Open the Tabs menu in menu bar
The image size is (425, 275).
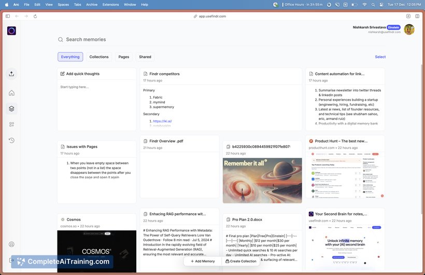tap(78, 5)
